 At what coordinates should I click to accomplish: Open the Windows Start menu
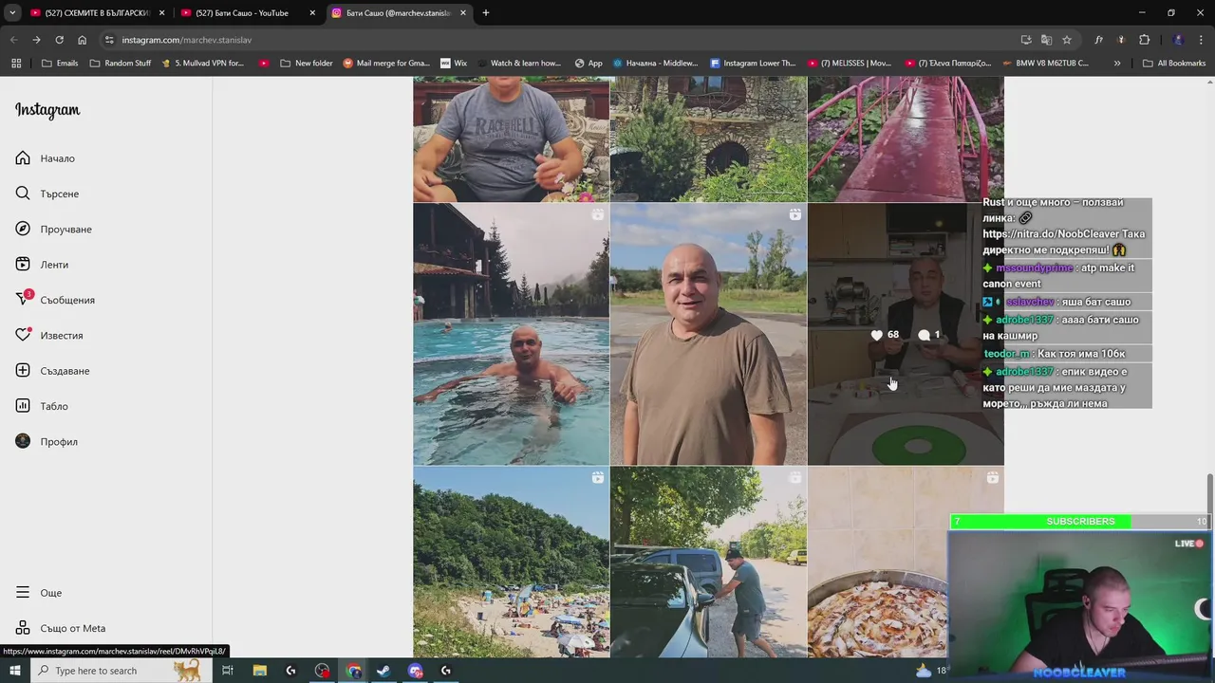(x=14, y=671)
